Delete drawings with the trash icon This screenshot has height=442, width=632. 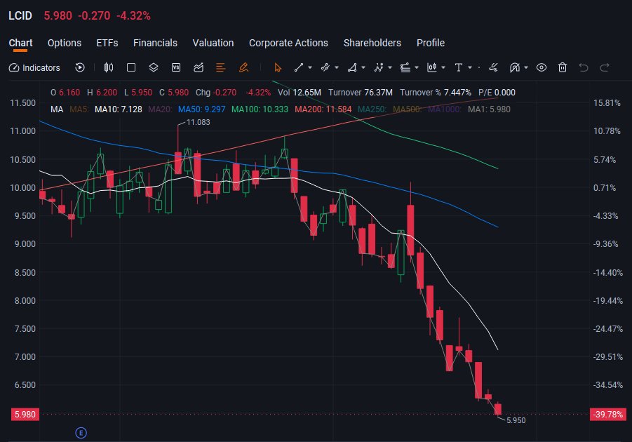(563, 68)
